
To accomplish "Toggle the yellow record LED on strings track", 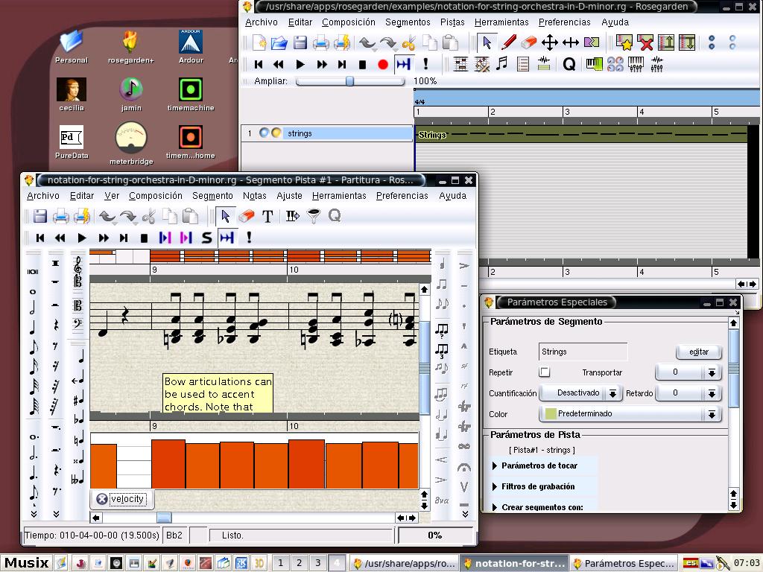I will coord(276,133).
